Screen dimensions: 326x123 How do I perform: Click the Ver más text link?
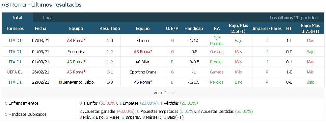coord(161,93)
